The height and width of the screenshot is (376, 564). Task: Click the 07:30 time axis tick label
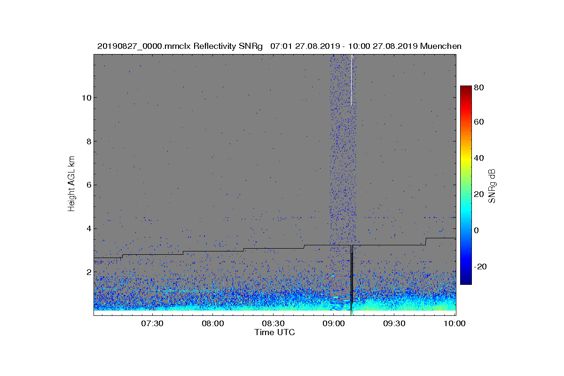152,323
